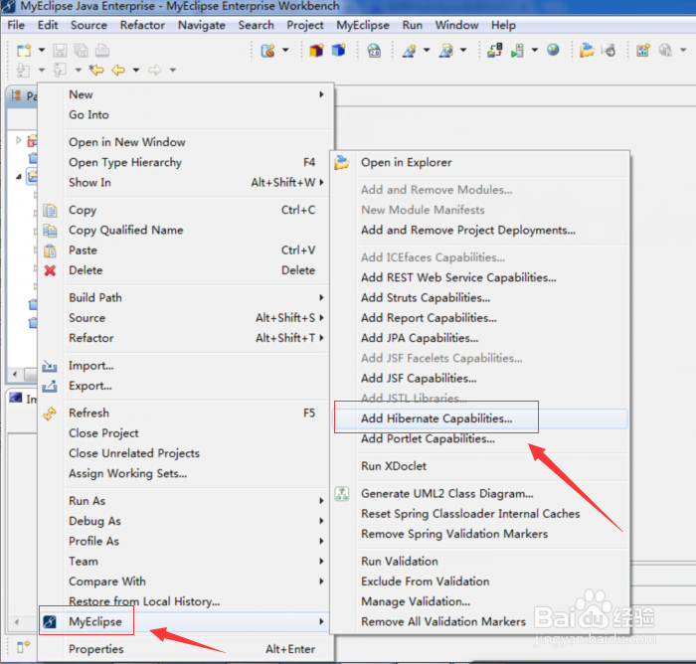Select Add JPA Capabilities...
This screenshot has height=664, width=696.
(x=480, y=338)
